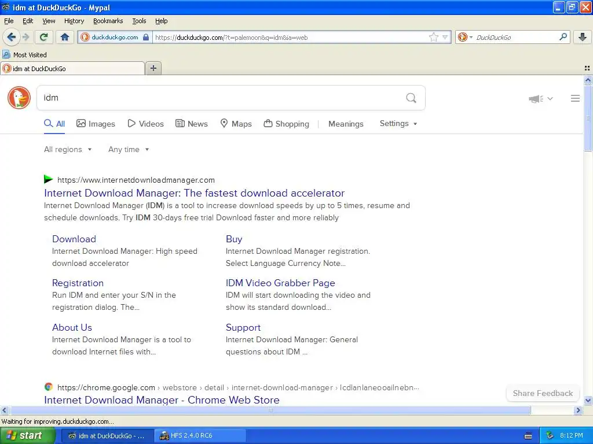The image size is (593, 444).
Task: Open the list all tabs button
Action: tap(587, 68)
